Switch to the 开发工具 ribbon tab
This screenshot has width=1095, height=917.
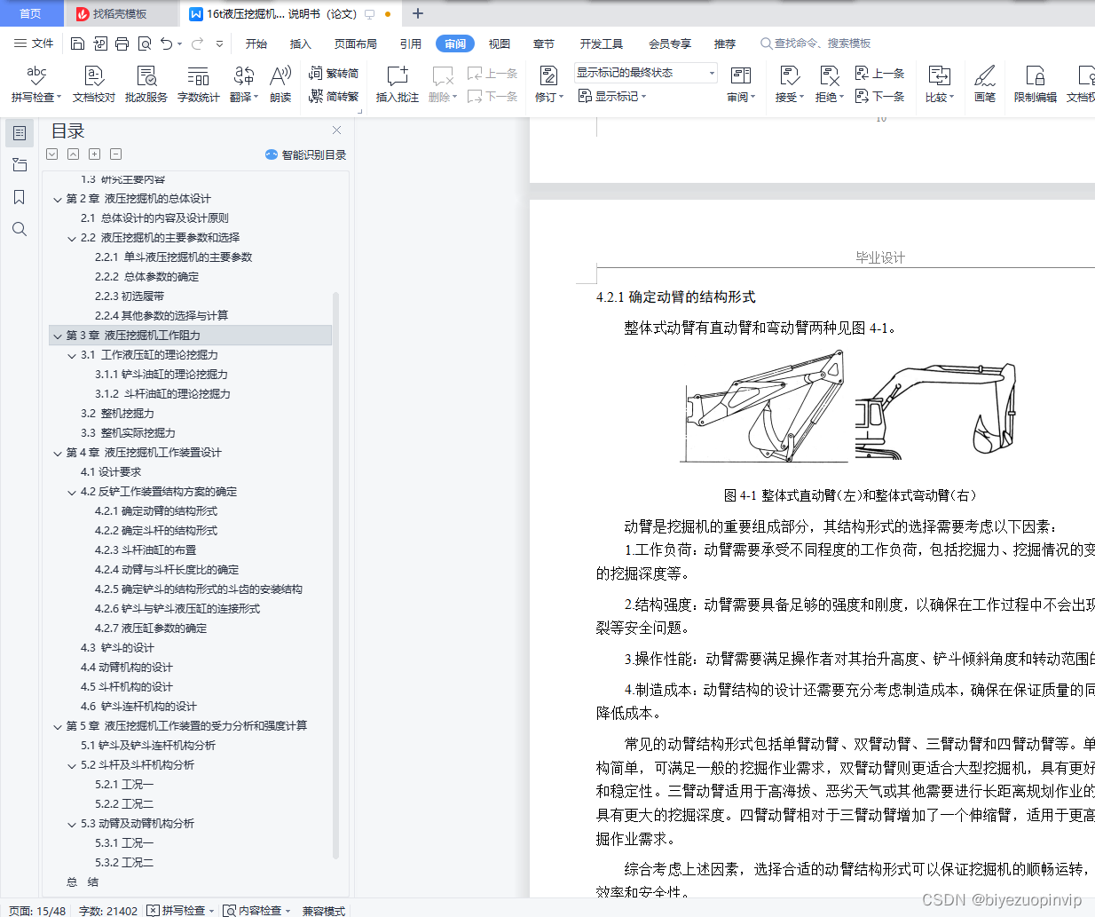[x=601, y=43]
